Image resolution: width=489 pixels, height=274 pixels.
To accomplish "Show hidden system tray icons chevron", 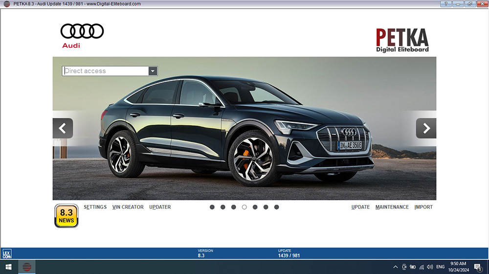I will pyautogui.click(x=395, y=267).
